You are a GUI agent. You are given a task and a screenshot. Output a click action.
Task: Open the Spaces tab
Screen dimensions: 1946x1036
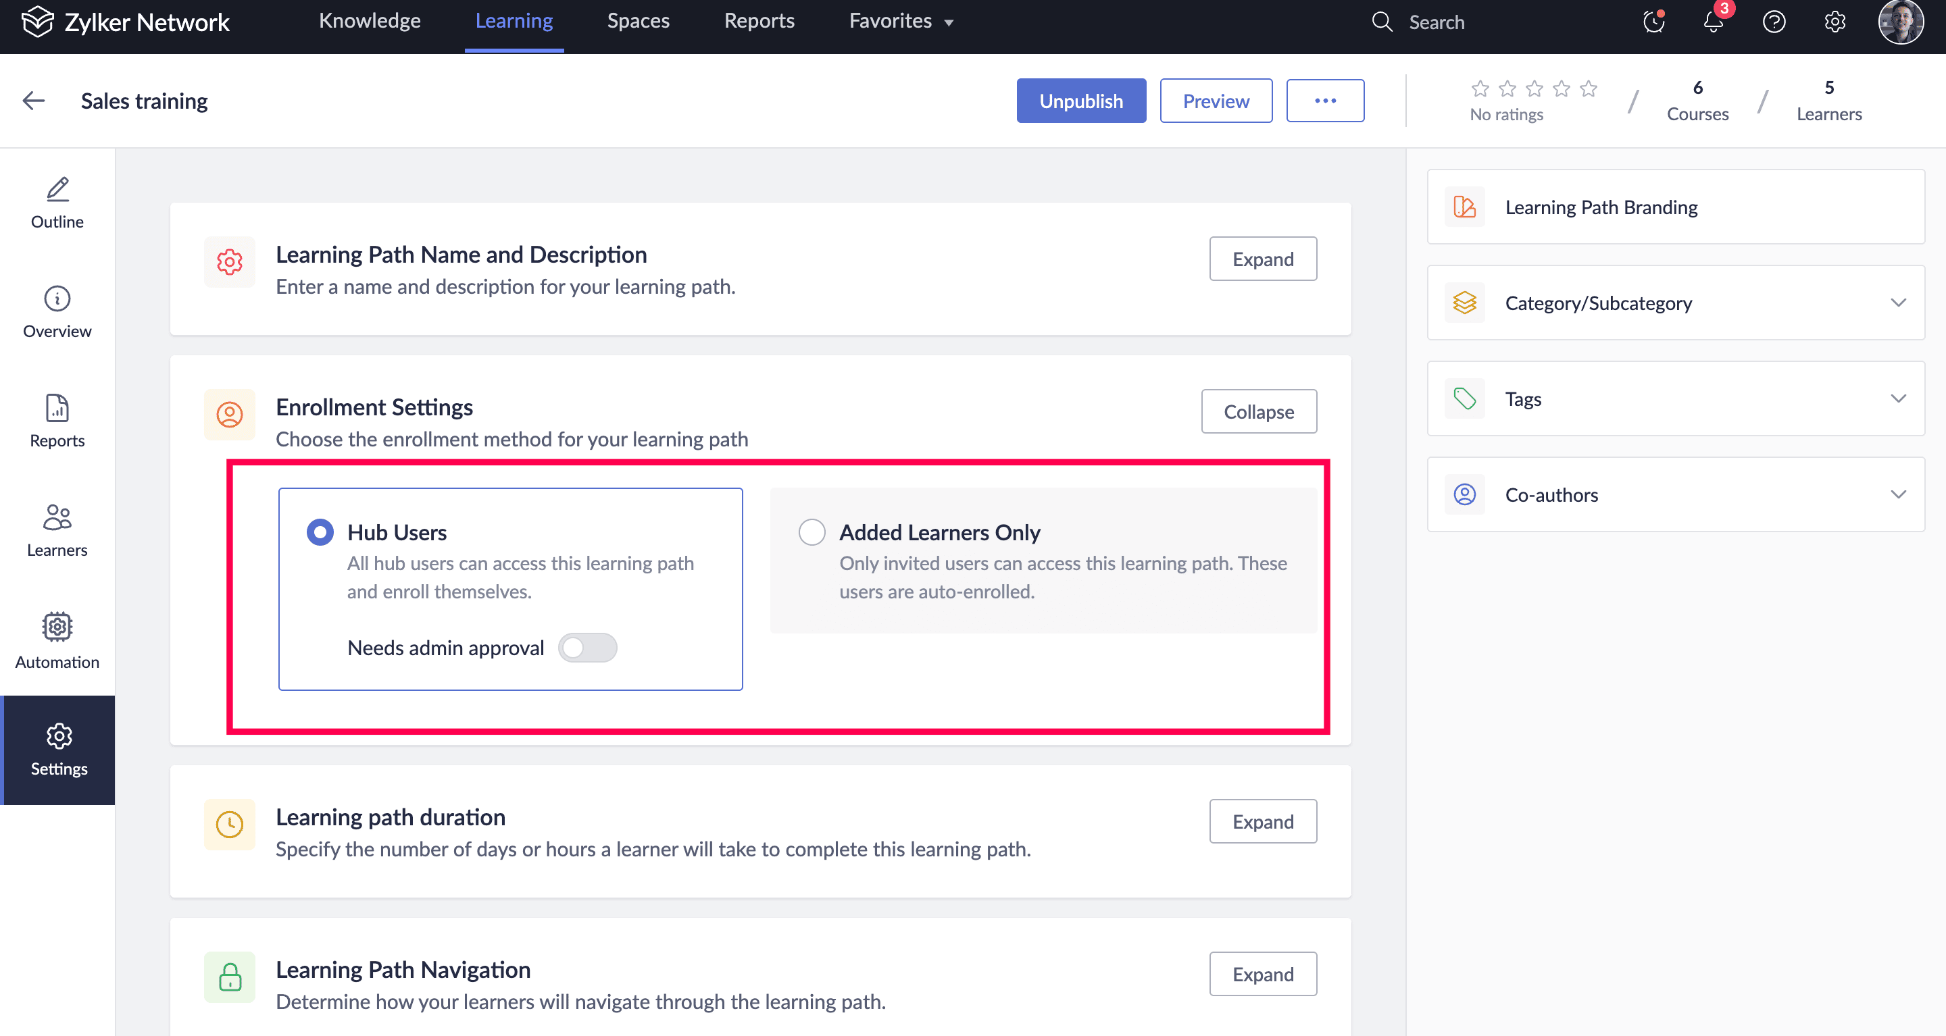click(638, 21)
